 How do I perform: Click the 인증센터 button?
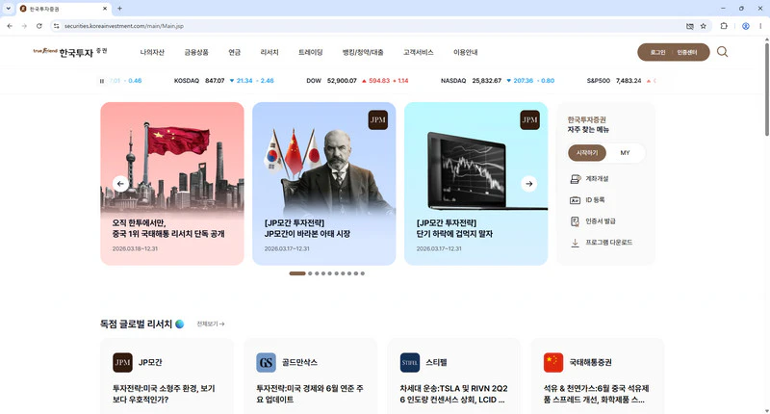click(x=687, y=53)
